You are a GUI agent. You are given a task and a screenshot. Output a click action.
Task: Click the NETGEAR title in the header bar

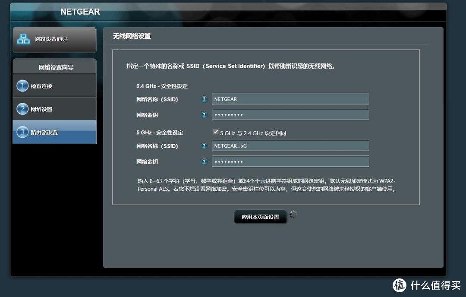point(80,12)
